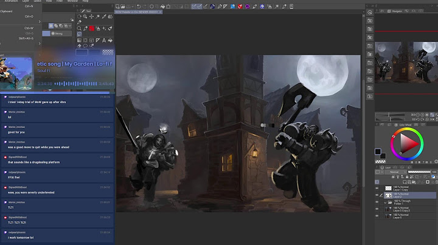Open the Layer menu in menu bar
The width and height of the screenshot is (438, 245).
coord(26,1)
